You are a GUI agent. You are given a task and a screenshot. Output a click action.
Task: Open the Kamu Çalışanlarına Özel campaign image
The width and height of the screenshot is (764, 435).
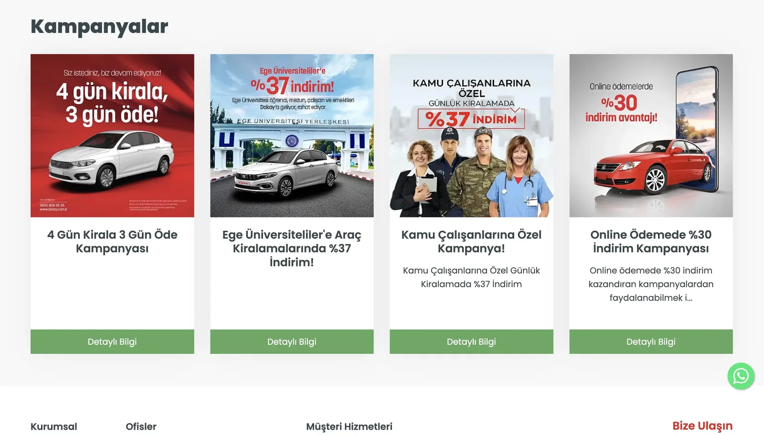click(471, 135)
